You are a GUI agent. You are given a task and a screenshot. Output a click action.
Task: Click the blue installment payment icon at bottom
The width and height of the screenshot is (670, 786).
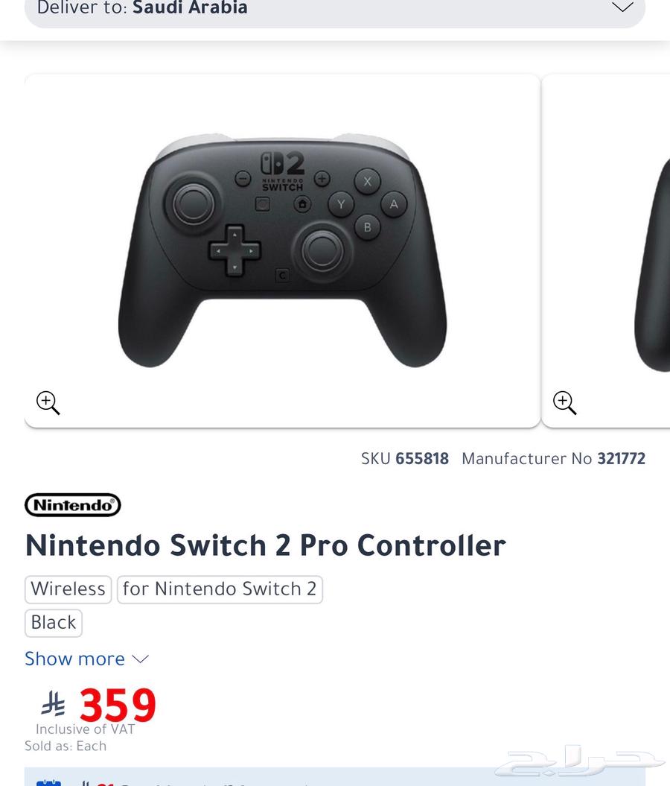point(49,782)
